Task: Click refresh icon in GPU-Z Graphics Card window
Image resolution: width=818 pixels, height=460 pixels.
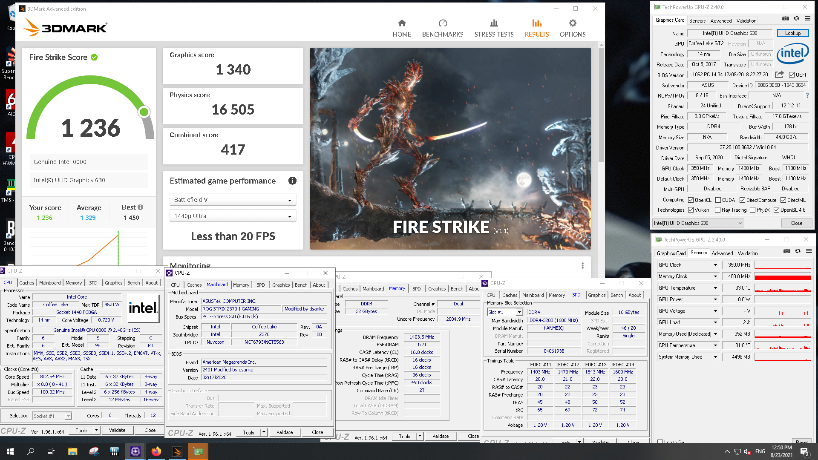Action: pyautogui.click(x=796, y=19)
